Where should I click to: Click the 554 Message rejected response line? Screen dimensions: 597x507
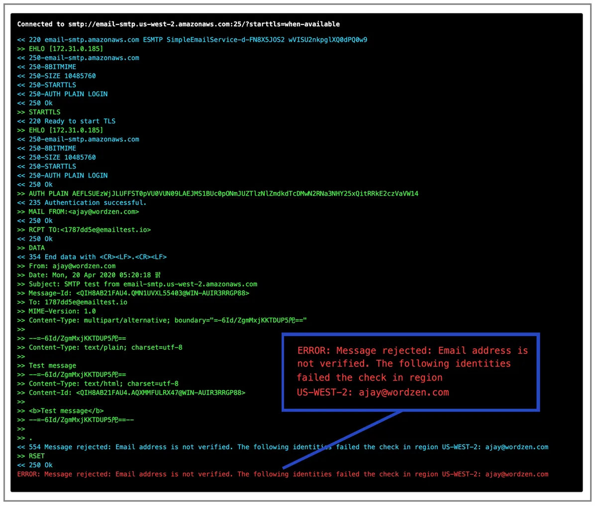click(x=283, y=447)
